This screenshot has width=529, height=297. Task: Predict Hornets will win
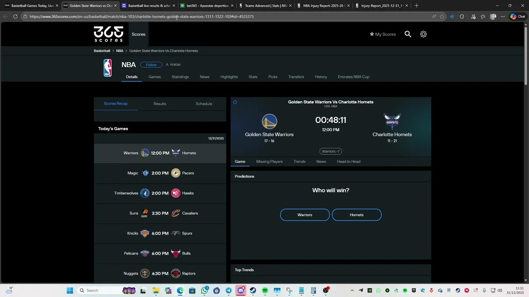tap(357, 215)
